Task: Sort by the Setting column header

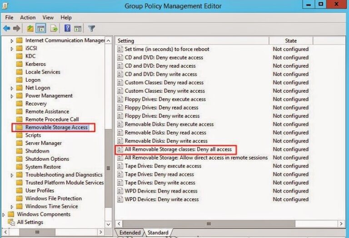Action: [192, 41]
